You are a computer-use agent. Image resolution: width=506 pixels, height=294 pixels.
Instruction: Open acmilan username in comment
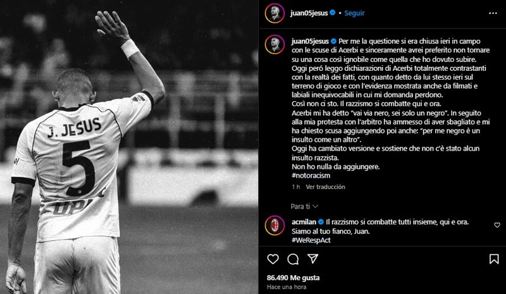(304, 222)
